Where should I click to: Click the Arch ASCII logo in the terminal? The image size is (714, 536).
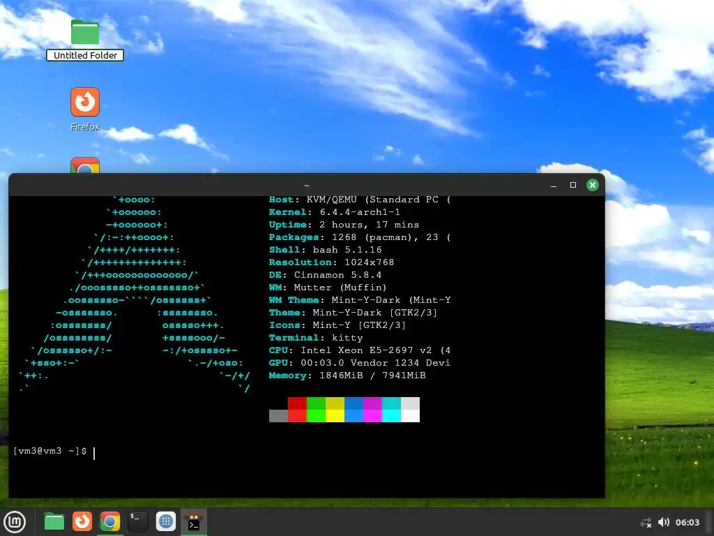135,294
